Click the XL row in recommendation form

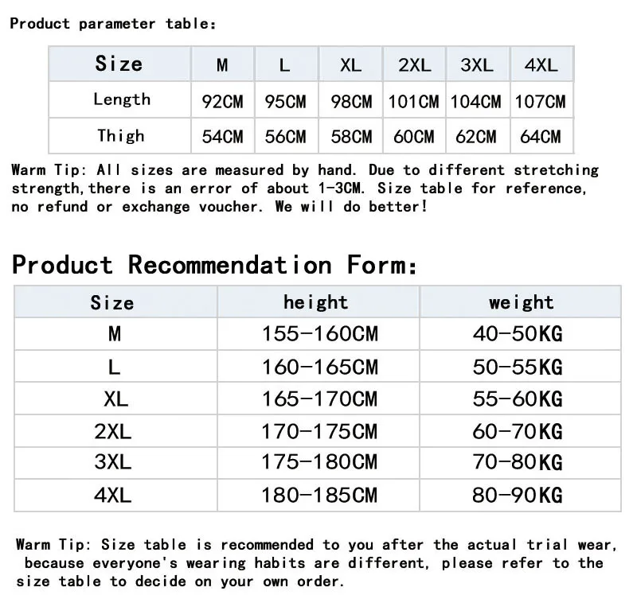click(318, 399)
